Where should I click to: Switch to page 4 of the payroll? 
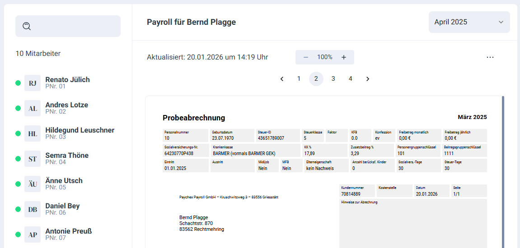pyautogui.click(x=351, y=79)
